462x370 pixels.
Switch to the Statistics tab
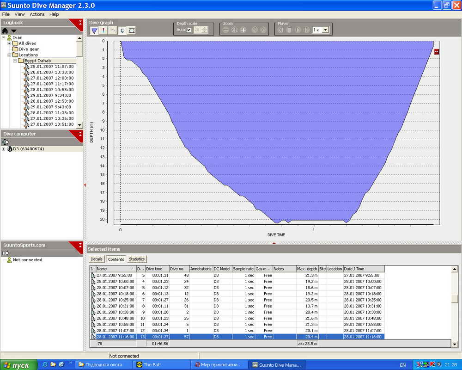(137, 259)
